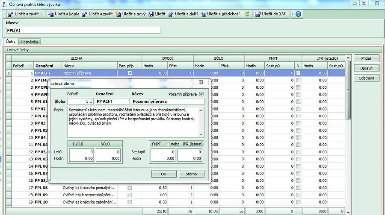Tick the 'nebo' checkbox beside FNPT
The height and width of the screenshot is (215, 385).
click(168, 144)
